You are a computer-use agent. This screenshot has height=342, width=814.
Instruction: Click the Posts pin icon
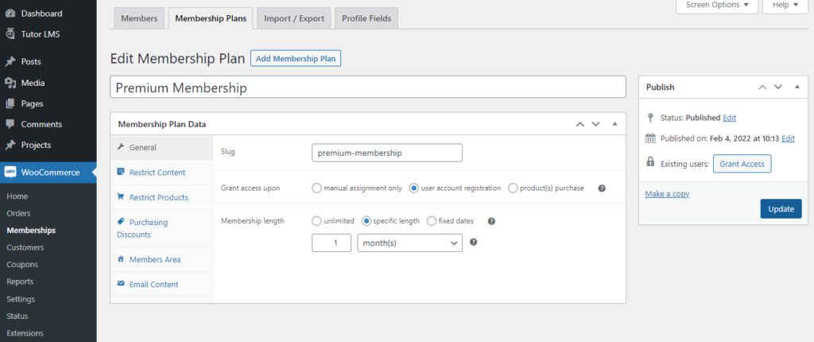(10, 61)
